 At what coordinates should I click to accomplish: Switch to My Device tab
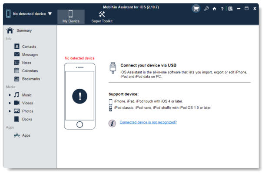click(71, 17)
